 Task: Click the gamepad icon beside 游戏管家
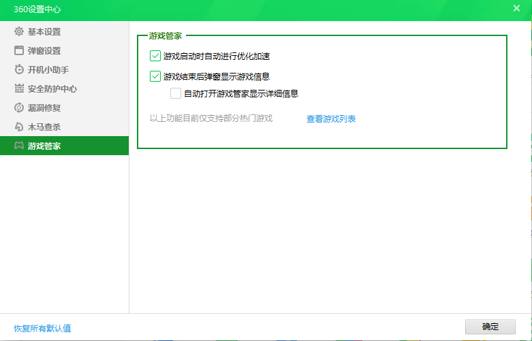19,146
